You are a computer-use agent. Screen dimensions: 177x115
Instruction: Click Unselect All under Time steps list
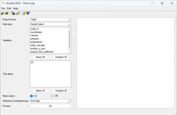point(61,91)
